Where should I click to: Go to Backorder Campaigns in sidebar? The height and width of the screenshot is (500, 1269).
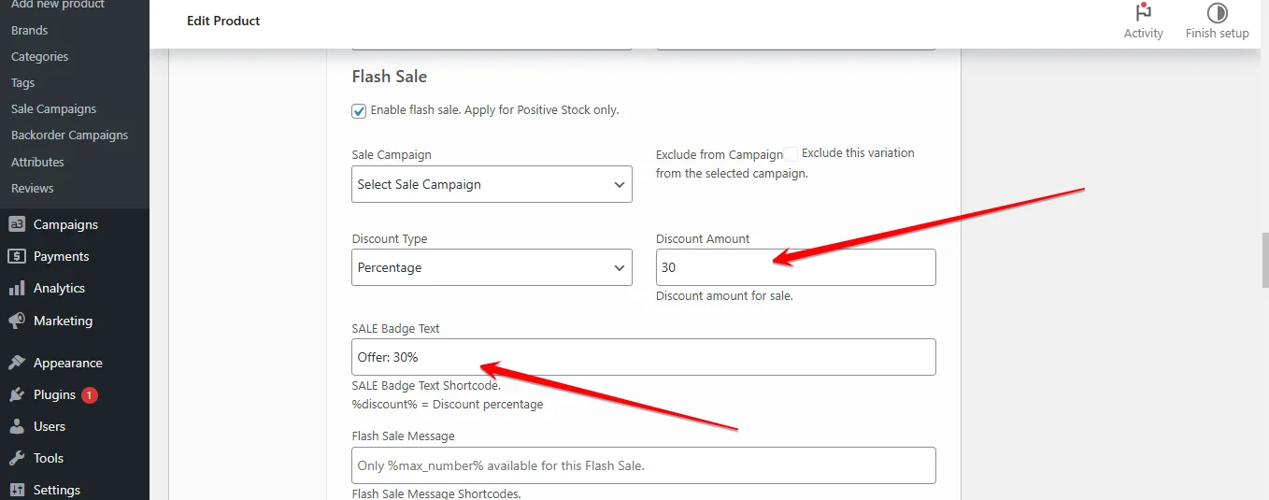[x=69, y=136]
